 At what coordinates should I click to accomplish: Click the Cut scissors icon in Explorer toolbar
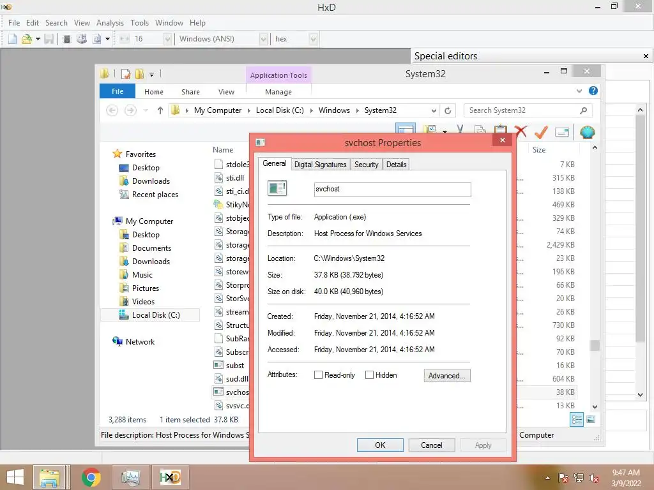(x=460, y=129)
